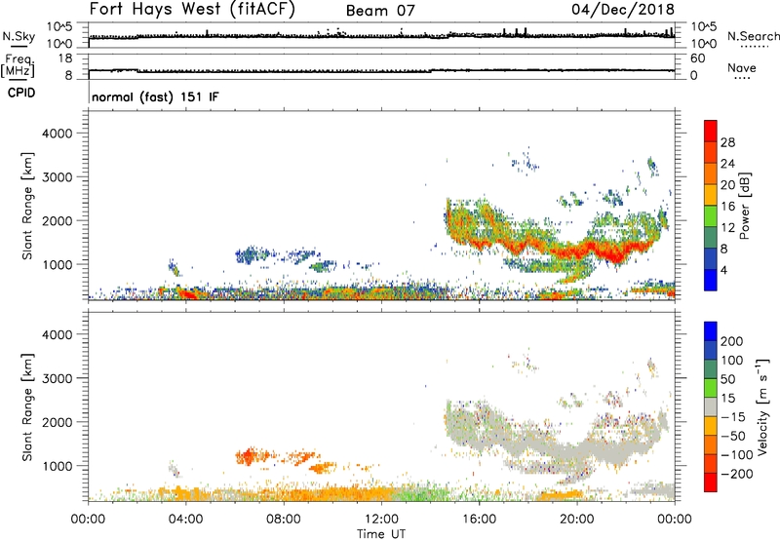Click velocity panel 'Slant Range [km]' label
780x540 pixels.
click(27, 407)
